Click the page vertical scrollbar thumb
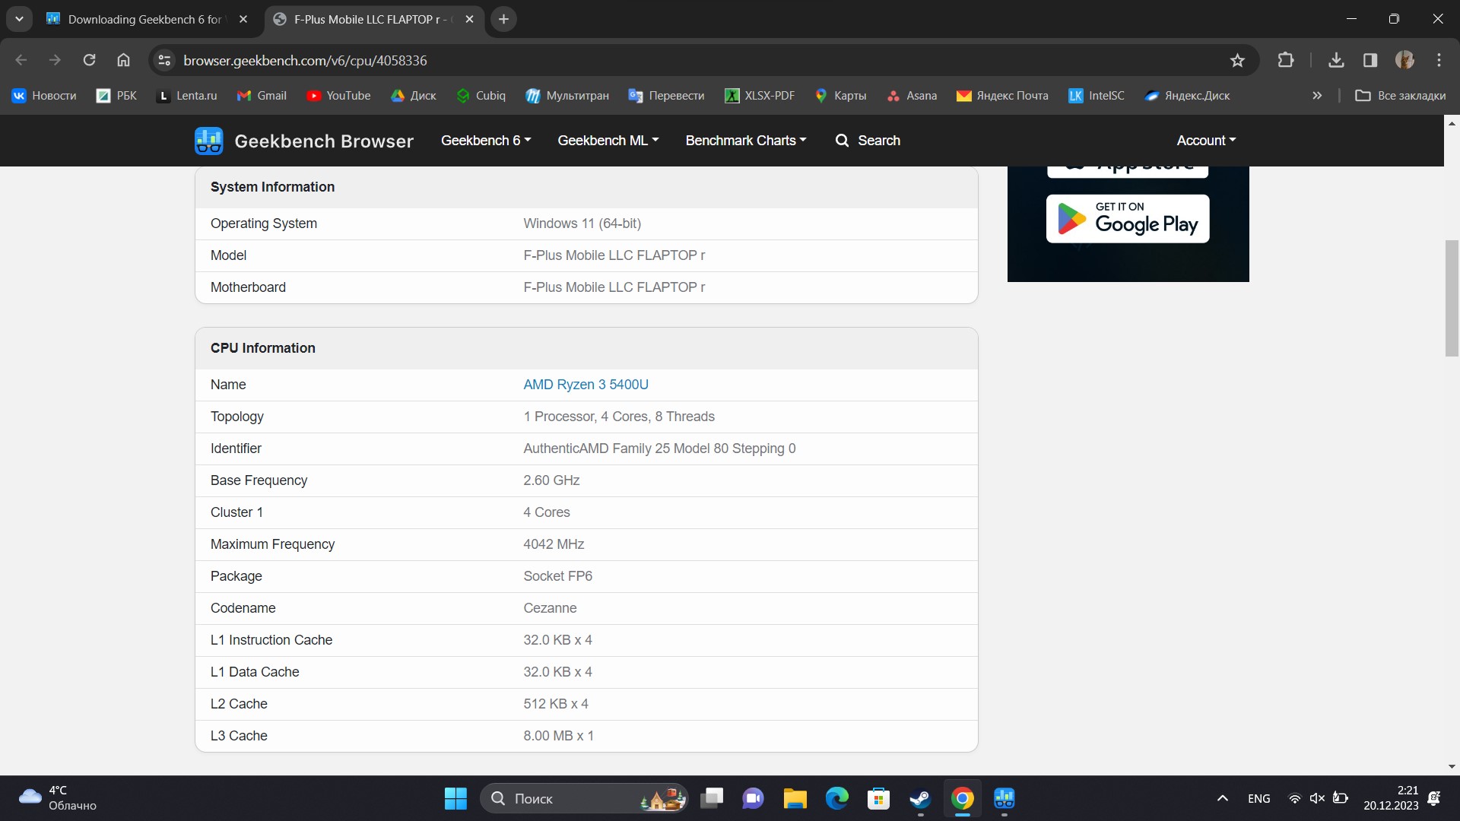The image size is (1460, 821). tap(1452, 298)
